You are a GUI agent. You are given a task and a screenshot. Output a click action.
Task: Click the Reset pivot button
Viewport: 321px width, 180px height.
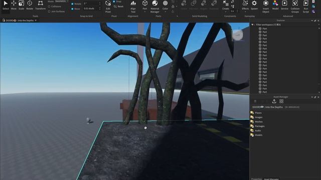coord(119,6)
